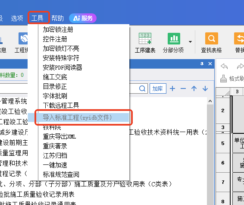
Task: Select the 格式刷 format painter icon
Action: (223, 79)
